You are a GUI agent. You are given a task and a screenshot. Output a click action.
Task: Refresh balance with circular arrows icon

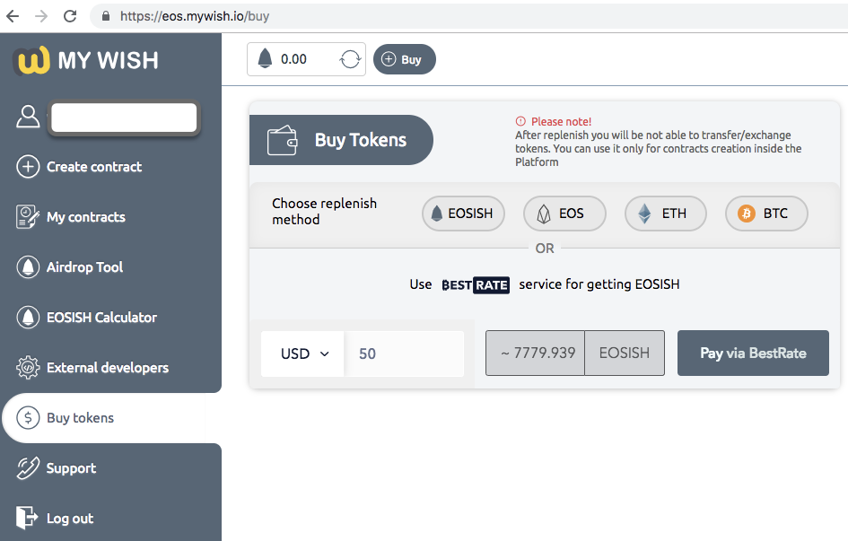[351, 59]
